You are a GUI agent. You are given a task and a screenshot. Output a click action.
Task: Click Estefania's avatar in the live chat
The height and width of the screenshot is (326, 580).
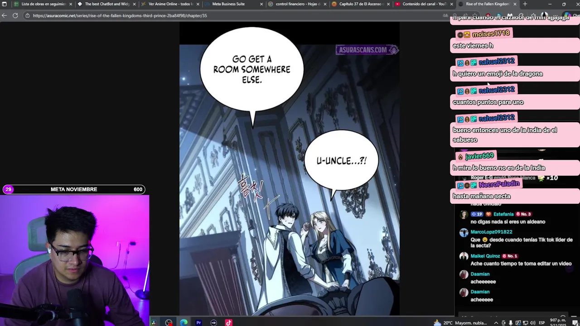464,215
